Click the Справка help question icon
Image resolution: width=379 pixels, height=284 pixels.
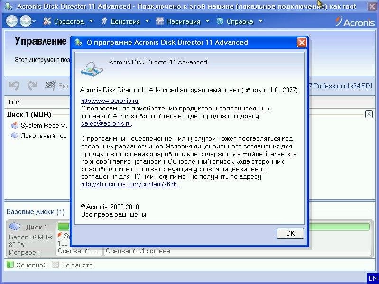click(x=220, y=21)
